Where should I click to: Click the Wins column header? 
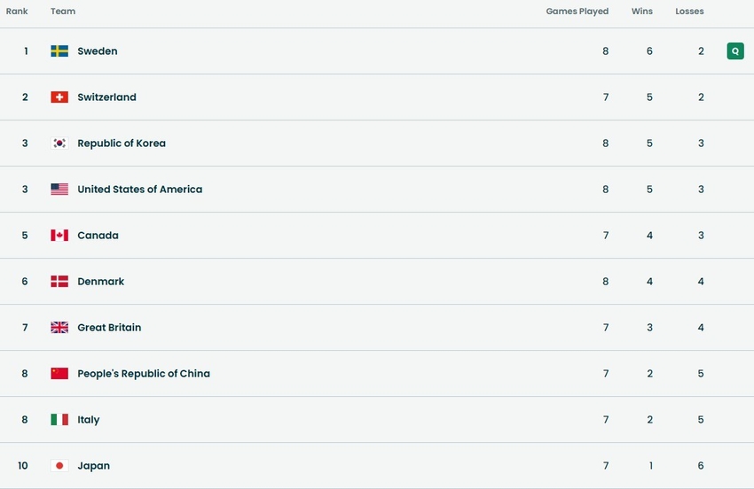(642, 12)
